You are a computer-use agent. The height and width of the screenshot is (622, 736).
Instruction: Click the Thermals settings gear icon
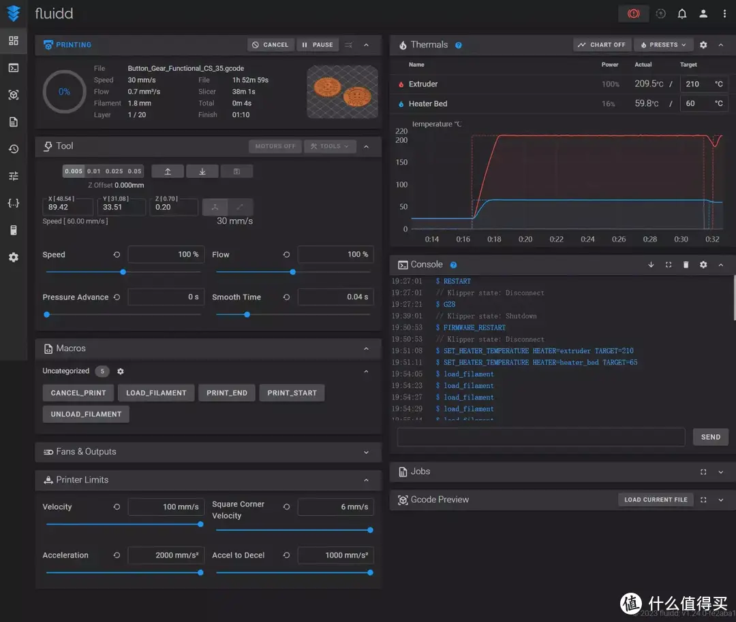(x=703, y=45)
